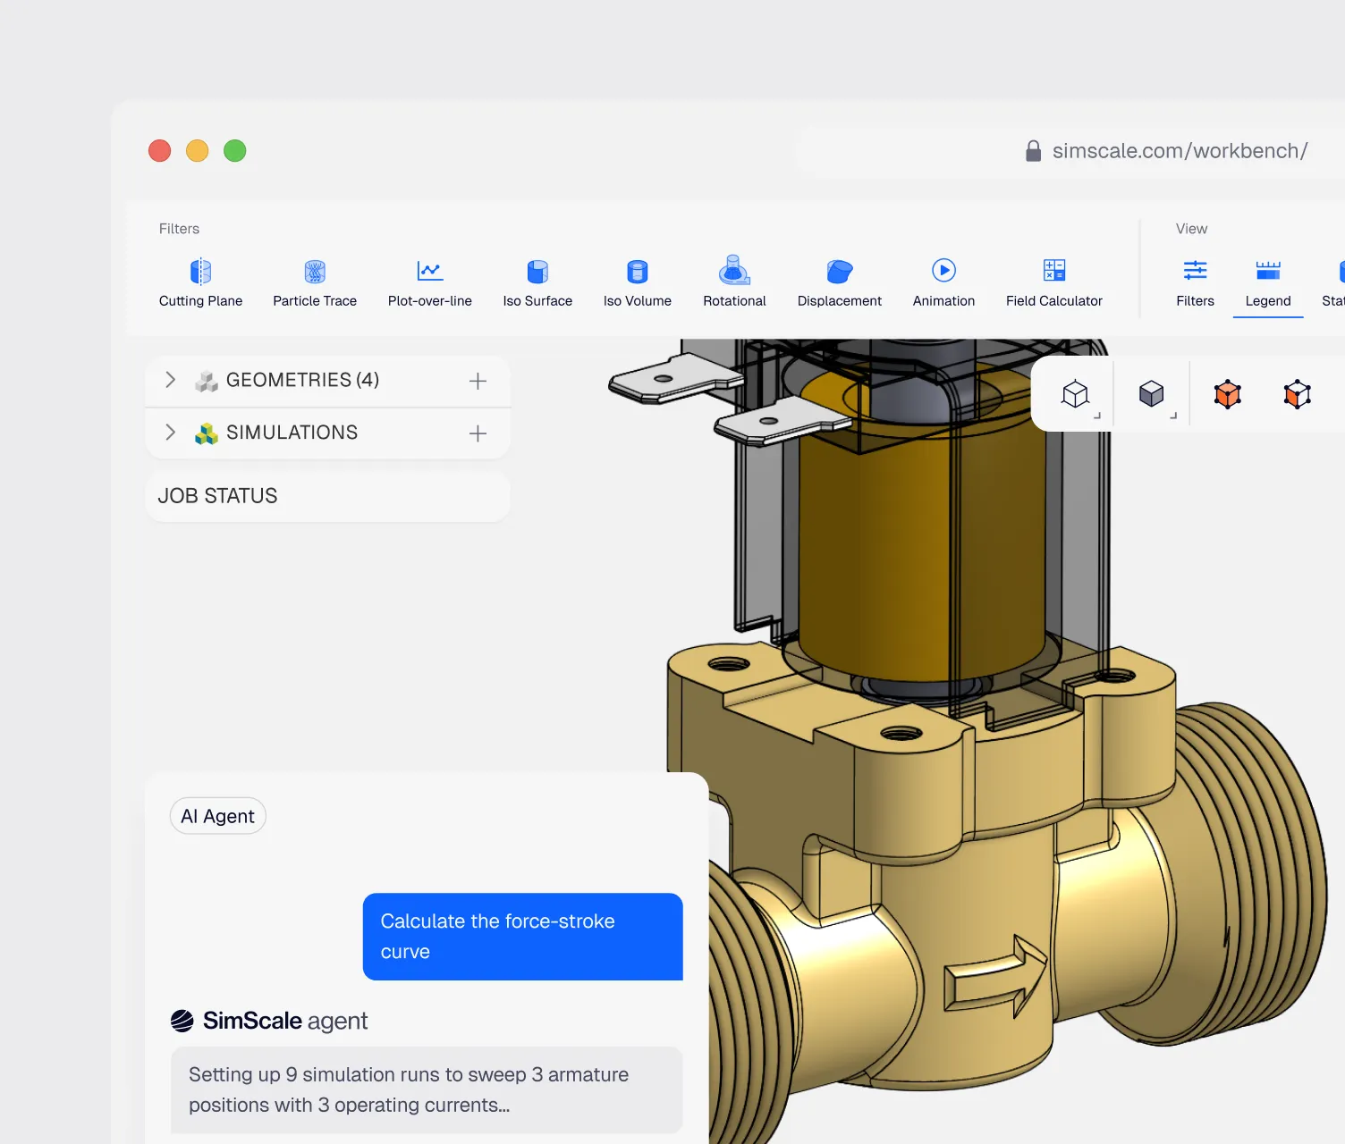Select the Cutting Plane filter

[x=200, y=282]
